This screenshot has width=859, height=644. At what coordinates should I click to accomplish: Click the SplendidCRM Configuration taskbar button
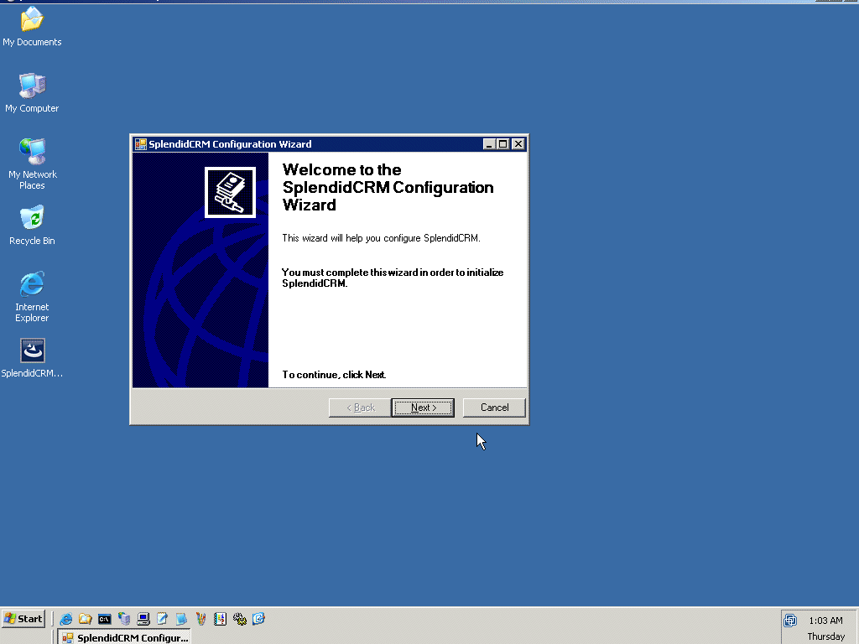pyautogui.click(x=126, y=638)
